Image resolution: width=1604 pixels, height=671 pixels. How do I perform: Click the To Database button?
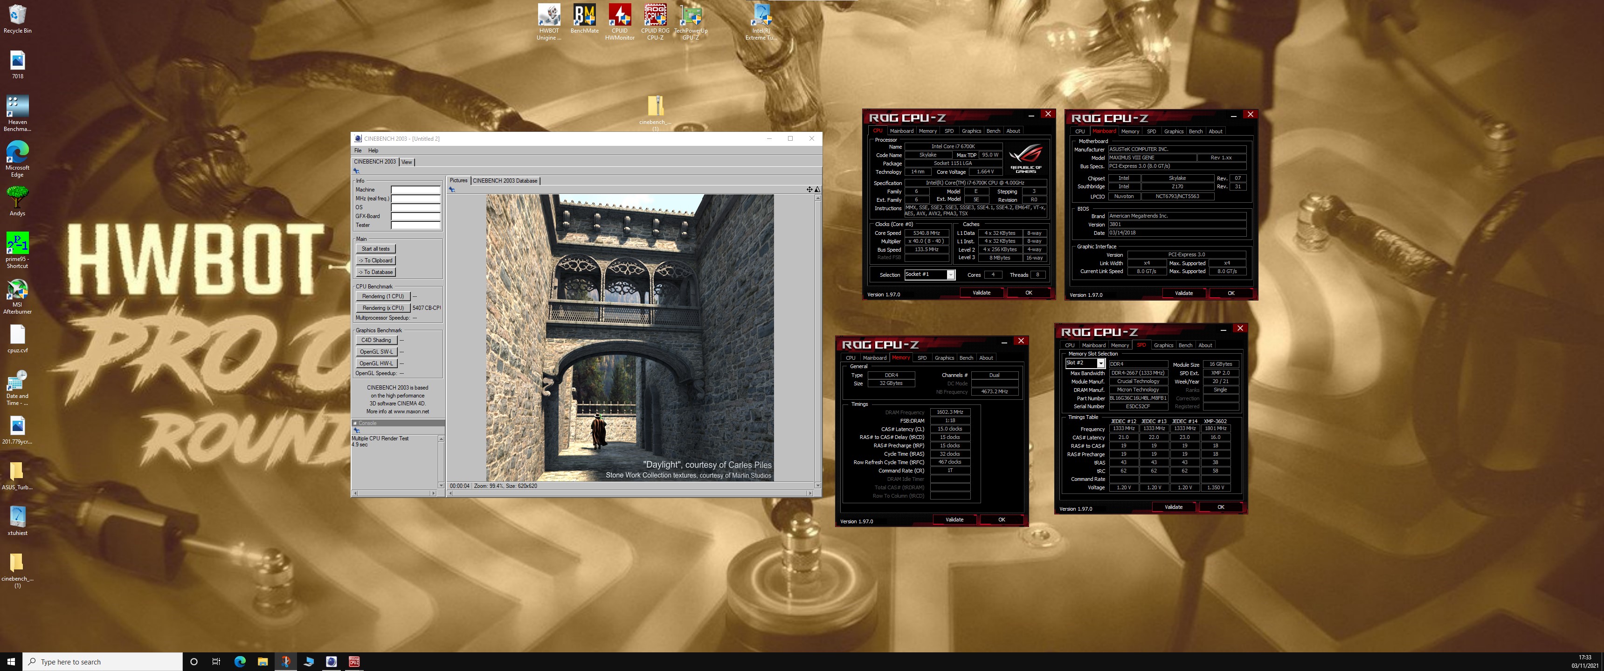375,272
